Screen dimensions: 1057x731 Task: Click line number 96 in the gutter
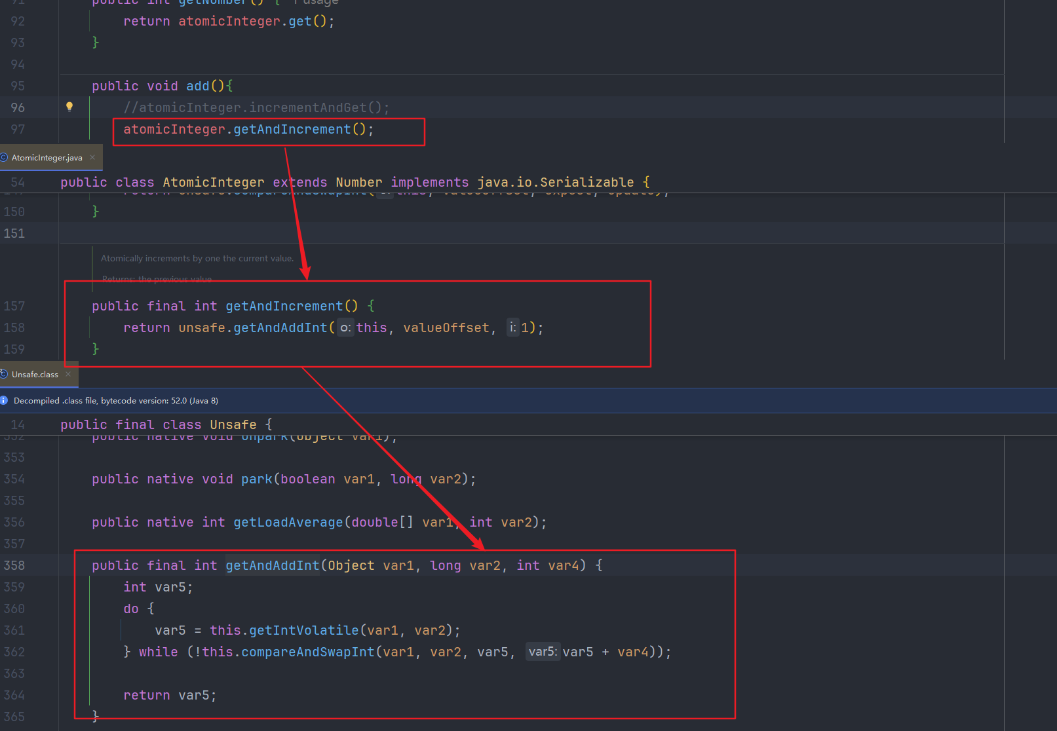click(x=18, y=107)
